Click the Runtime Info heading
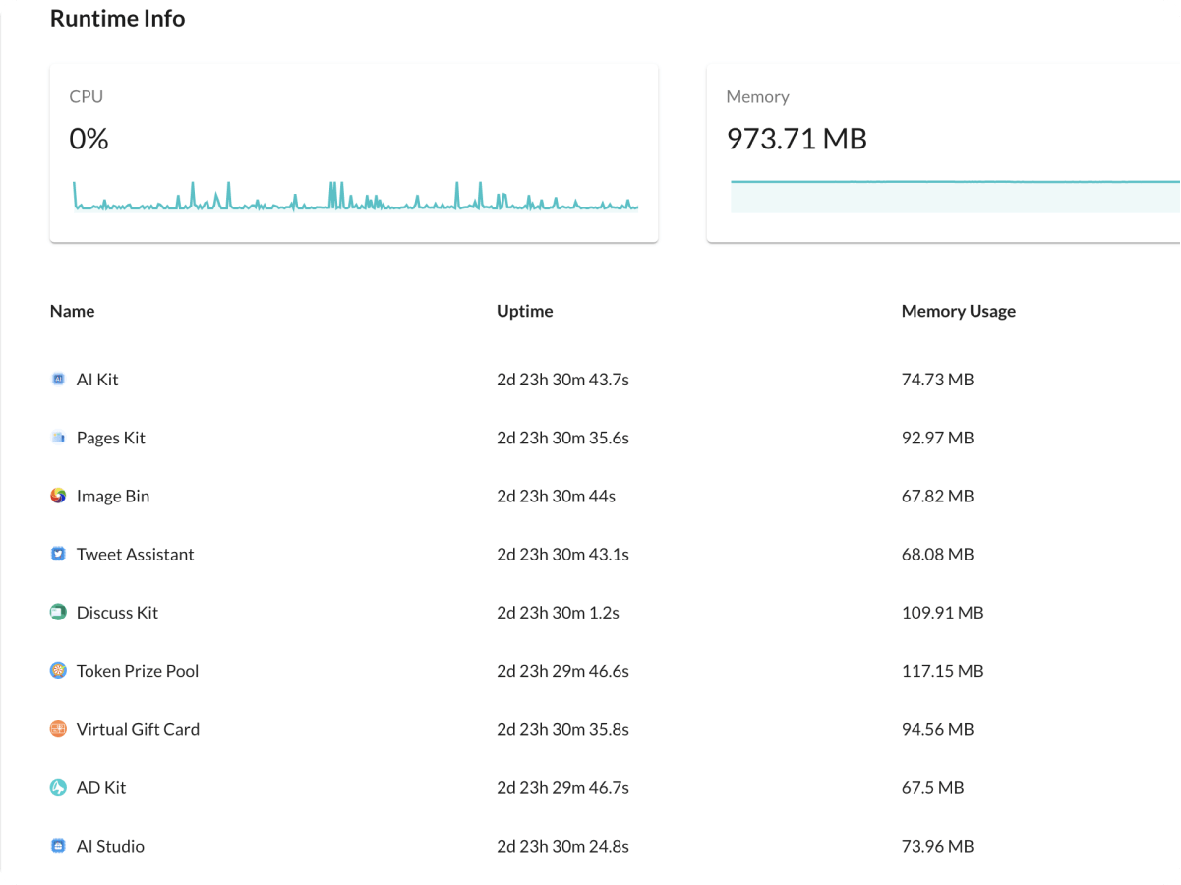Viewport: 1181px width, 885px height. pos(117,19)
